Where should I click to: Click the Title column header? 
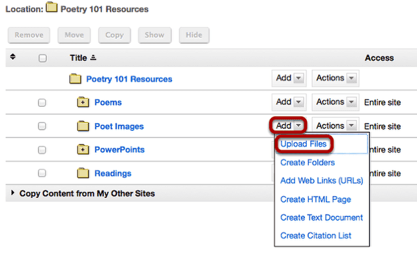78,58
